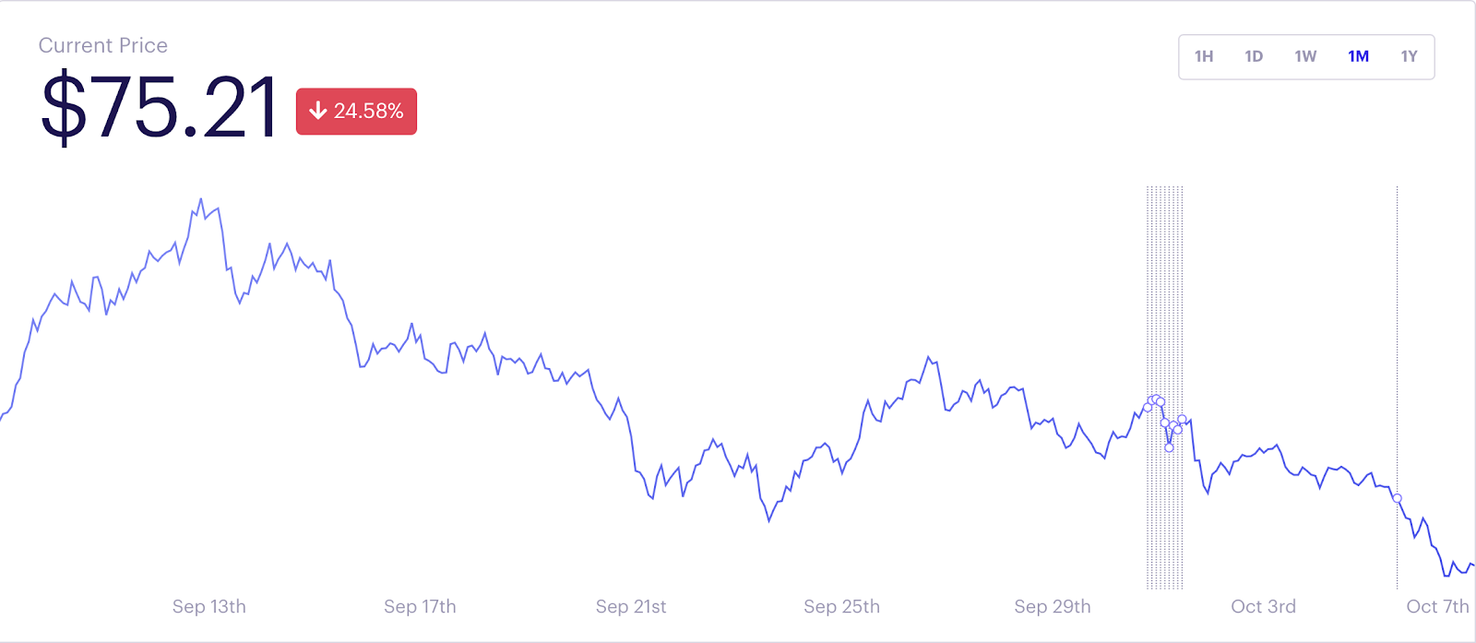This screenshot has height=643, width=1476.
Task: Click the price line at its peak
Action: click(202, 196)
